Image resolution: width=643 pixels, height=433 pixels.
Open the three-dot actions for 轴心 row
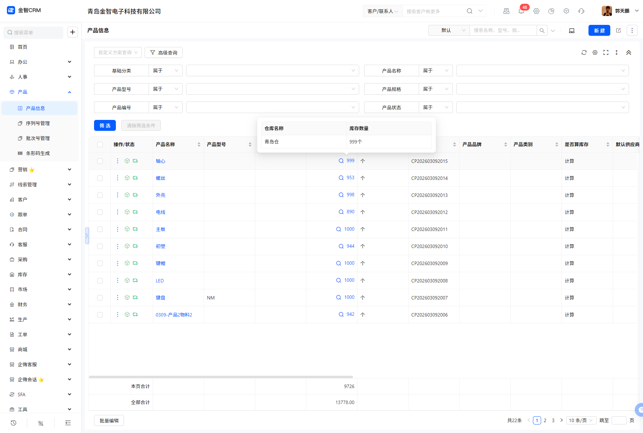(118, 161)
